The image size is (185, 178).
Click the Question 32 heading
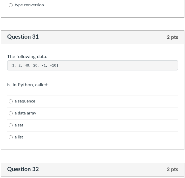pyautogui.click(x=23, y=169)
